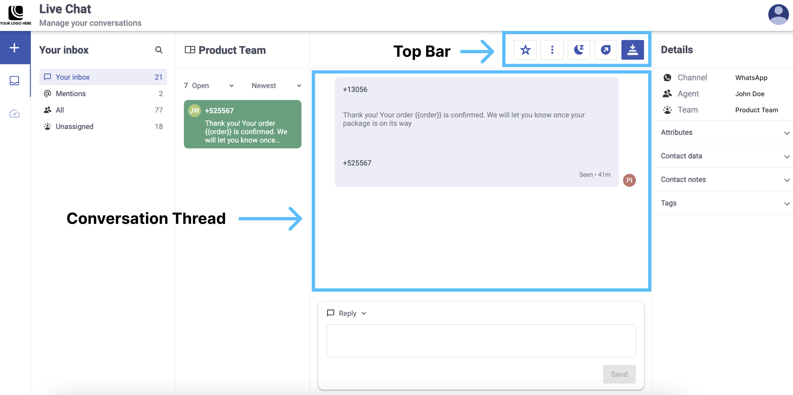Click the plus button to start new conversation

[15, 48]
